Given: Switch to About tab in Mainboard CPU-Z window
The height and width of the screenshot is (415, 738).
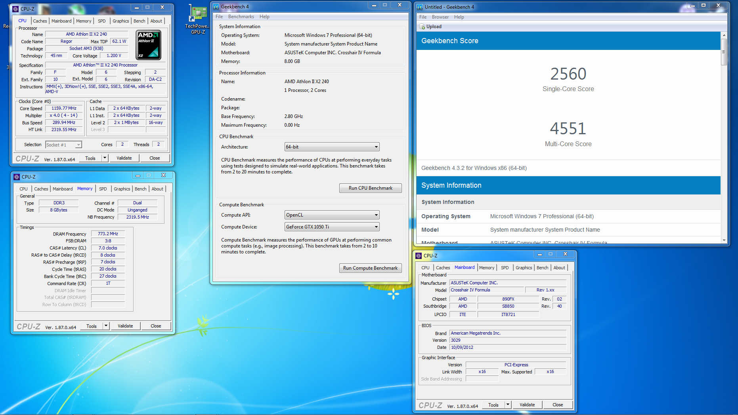Looking at the screenshot, I should point(559,268).
